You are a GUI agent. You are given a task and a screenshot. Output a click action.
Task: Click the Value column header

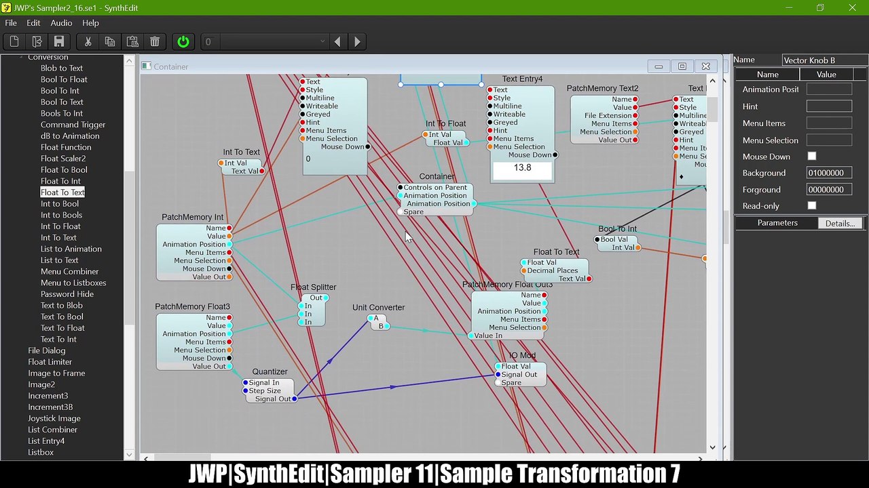click(x=826, y=75)
